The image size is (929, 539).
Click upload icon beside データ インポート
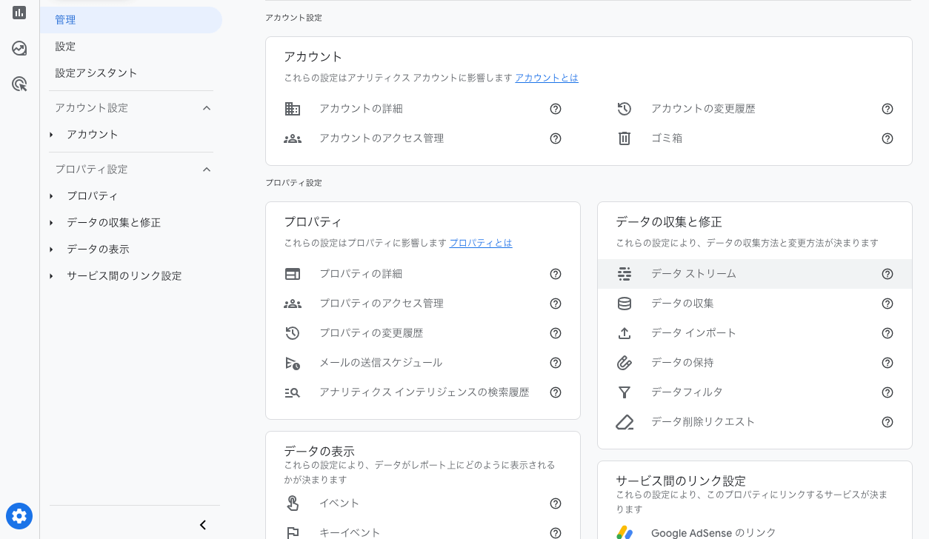point(625,333)
